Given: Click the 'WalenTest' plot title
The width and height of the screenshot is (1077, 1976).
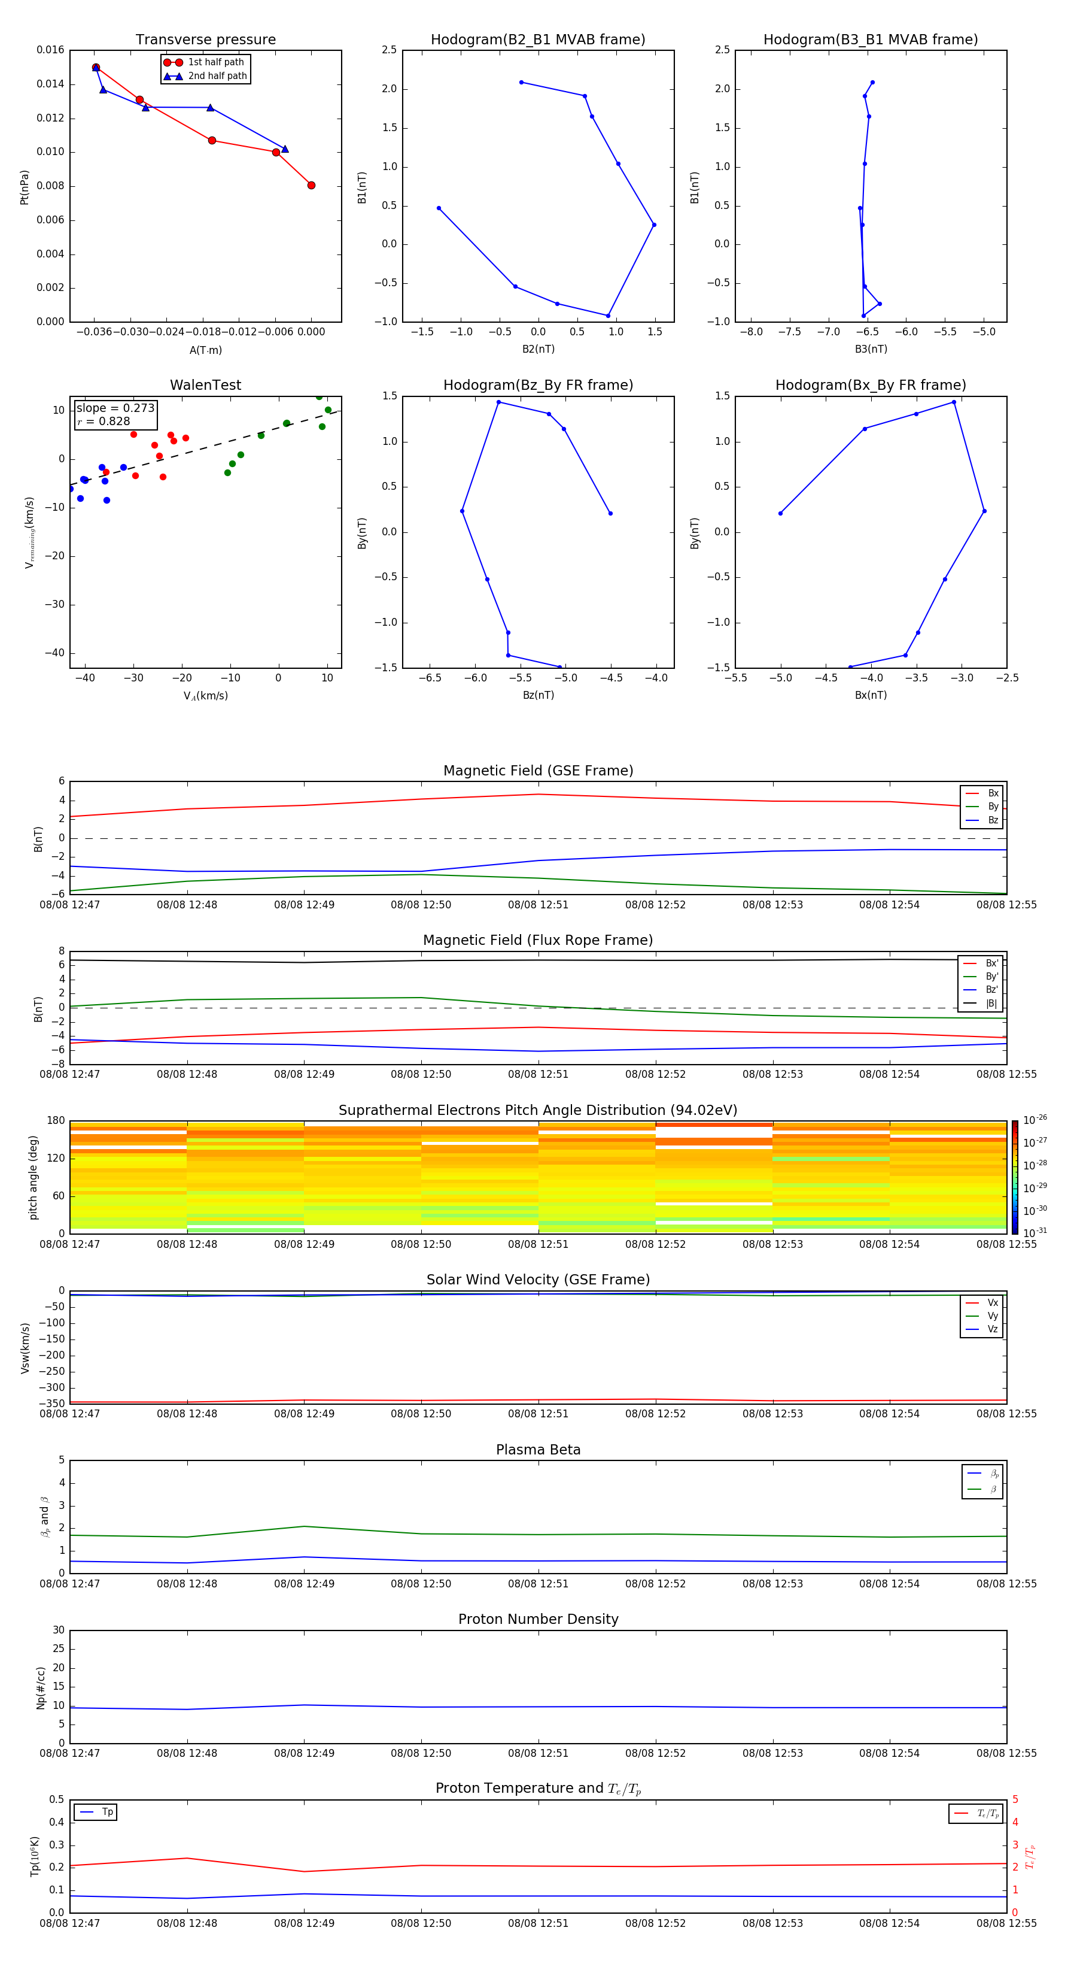Looking at the screenshot, I should [205, 385].
